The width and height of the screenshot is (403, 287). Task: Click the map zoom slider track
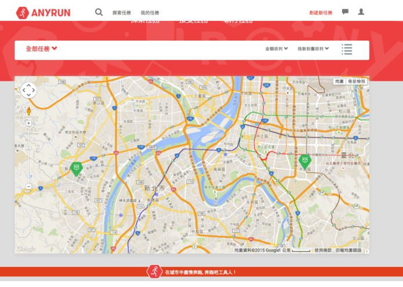[x=28, y=155]
